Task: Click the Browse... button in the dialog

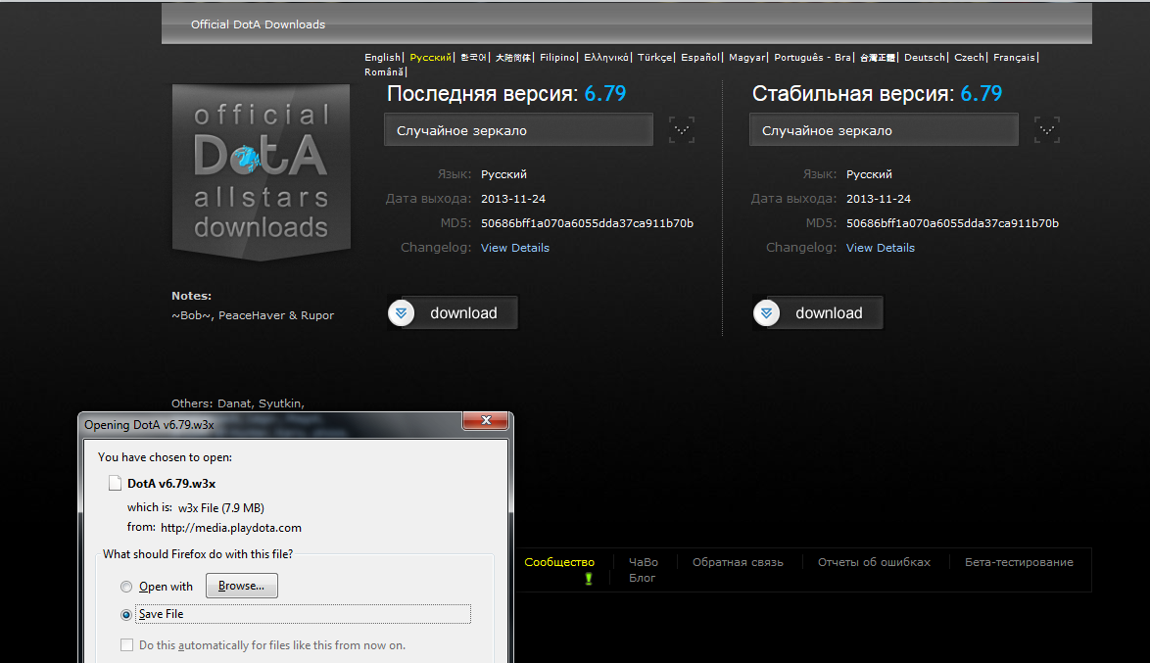Action: [241, 586]
